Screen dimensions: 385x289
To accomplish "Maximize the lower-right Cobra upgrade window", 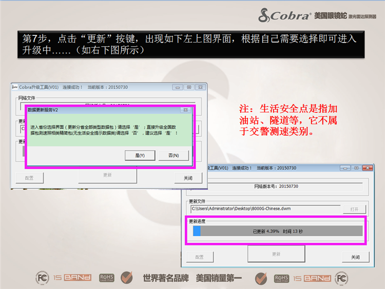I will point(356,168).
